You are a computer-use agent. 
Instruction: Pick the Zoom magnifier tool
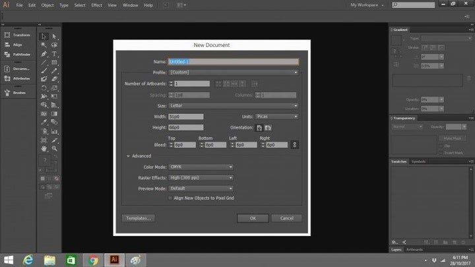point(55,149)
